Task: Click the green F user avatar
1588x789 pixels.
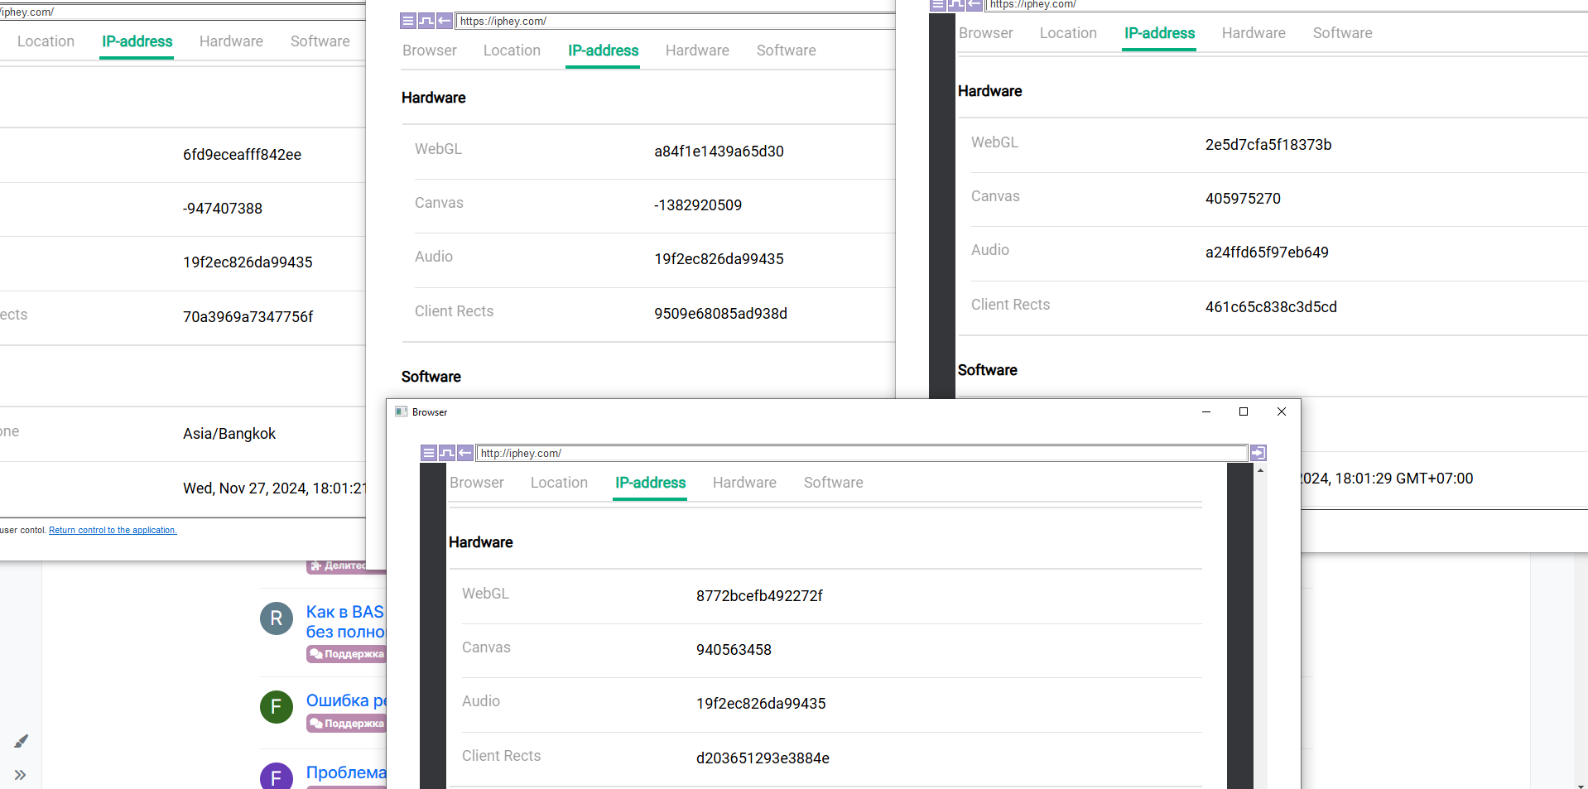Action: tap(277, 707)
